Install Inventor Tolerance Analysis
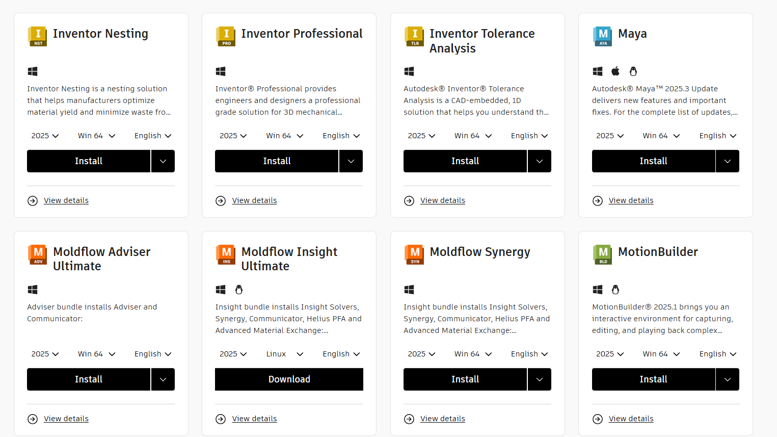This screenshot has width=777, height=437. click(465, 161)
